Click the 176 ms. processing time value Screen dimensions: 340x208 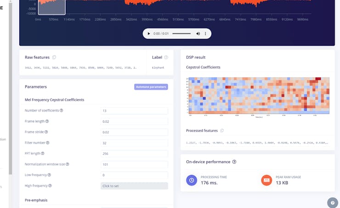(209, 183)
